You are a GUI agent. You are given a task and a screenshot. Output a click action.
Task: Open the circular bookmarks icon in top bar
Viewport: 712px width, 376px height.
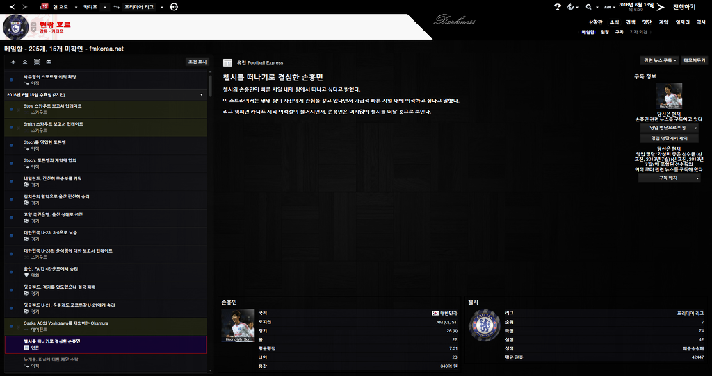173,7
